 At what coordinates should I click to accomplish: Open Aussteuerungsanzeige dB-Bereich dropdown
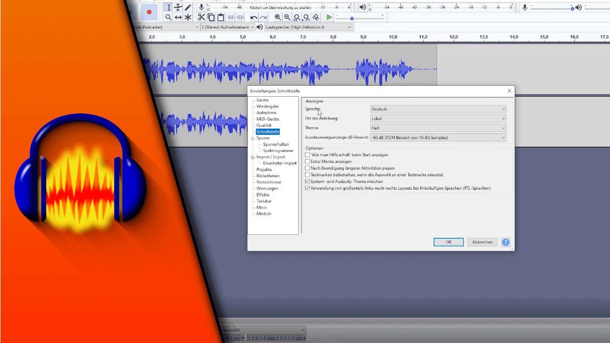point(438,138)
